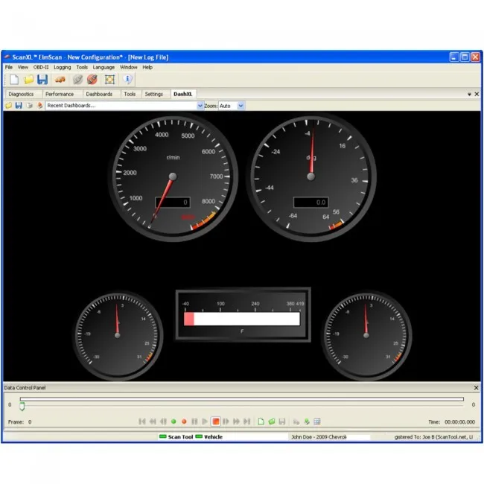Select the DashXL tab

coord(182,94)
